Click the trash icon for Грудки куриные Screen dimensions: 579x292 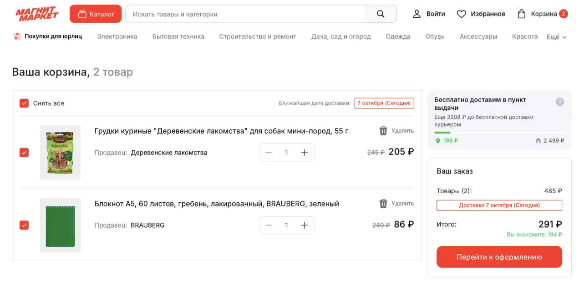[x=383, y=131]
